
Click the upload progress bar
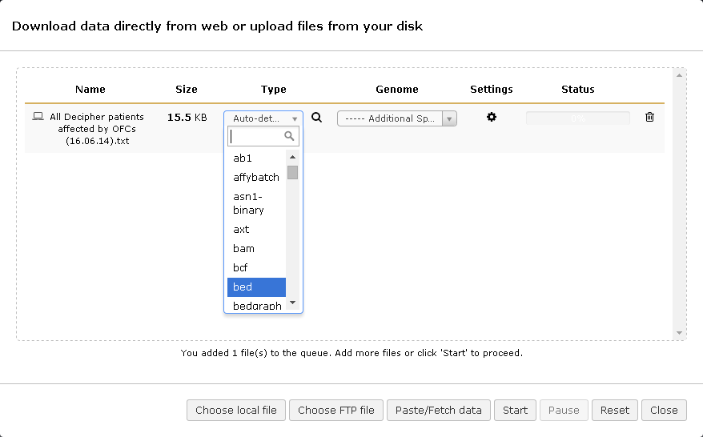tap(577, 118)
